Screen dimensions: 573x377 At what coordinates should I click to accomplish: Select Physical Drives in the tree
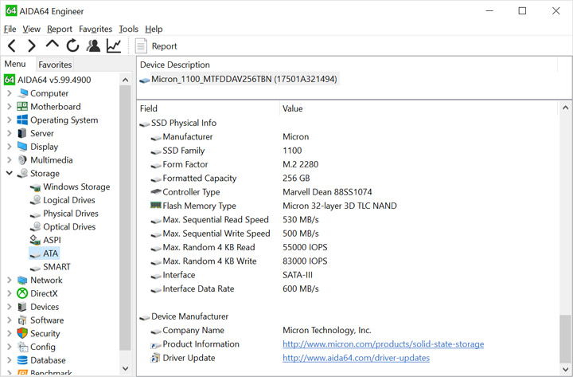click(71, 214)
